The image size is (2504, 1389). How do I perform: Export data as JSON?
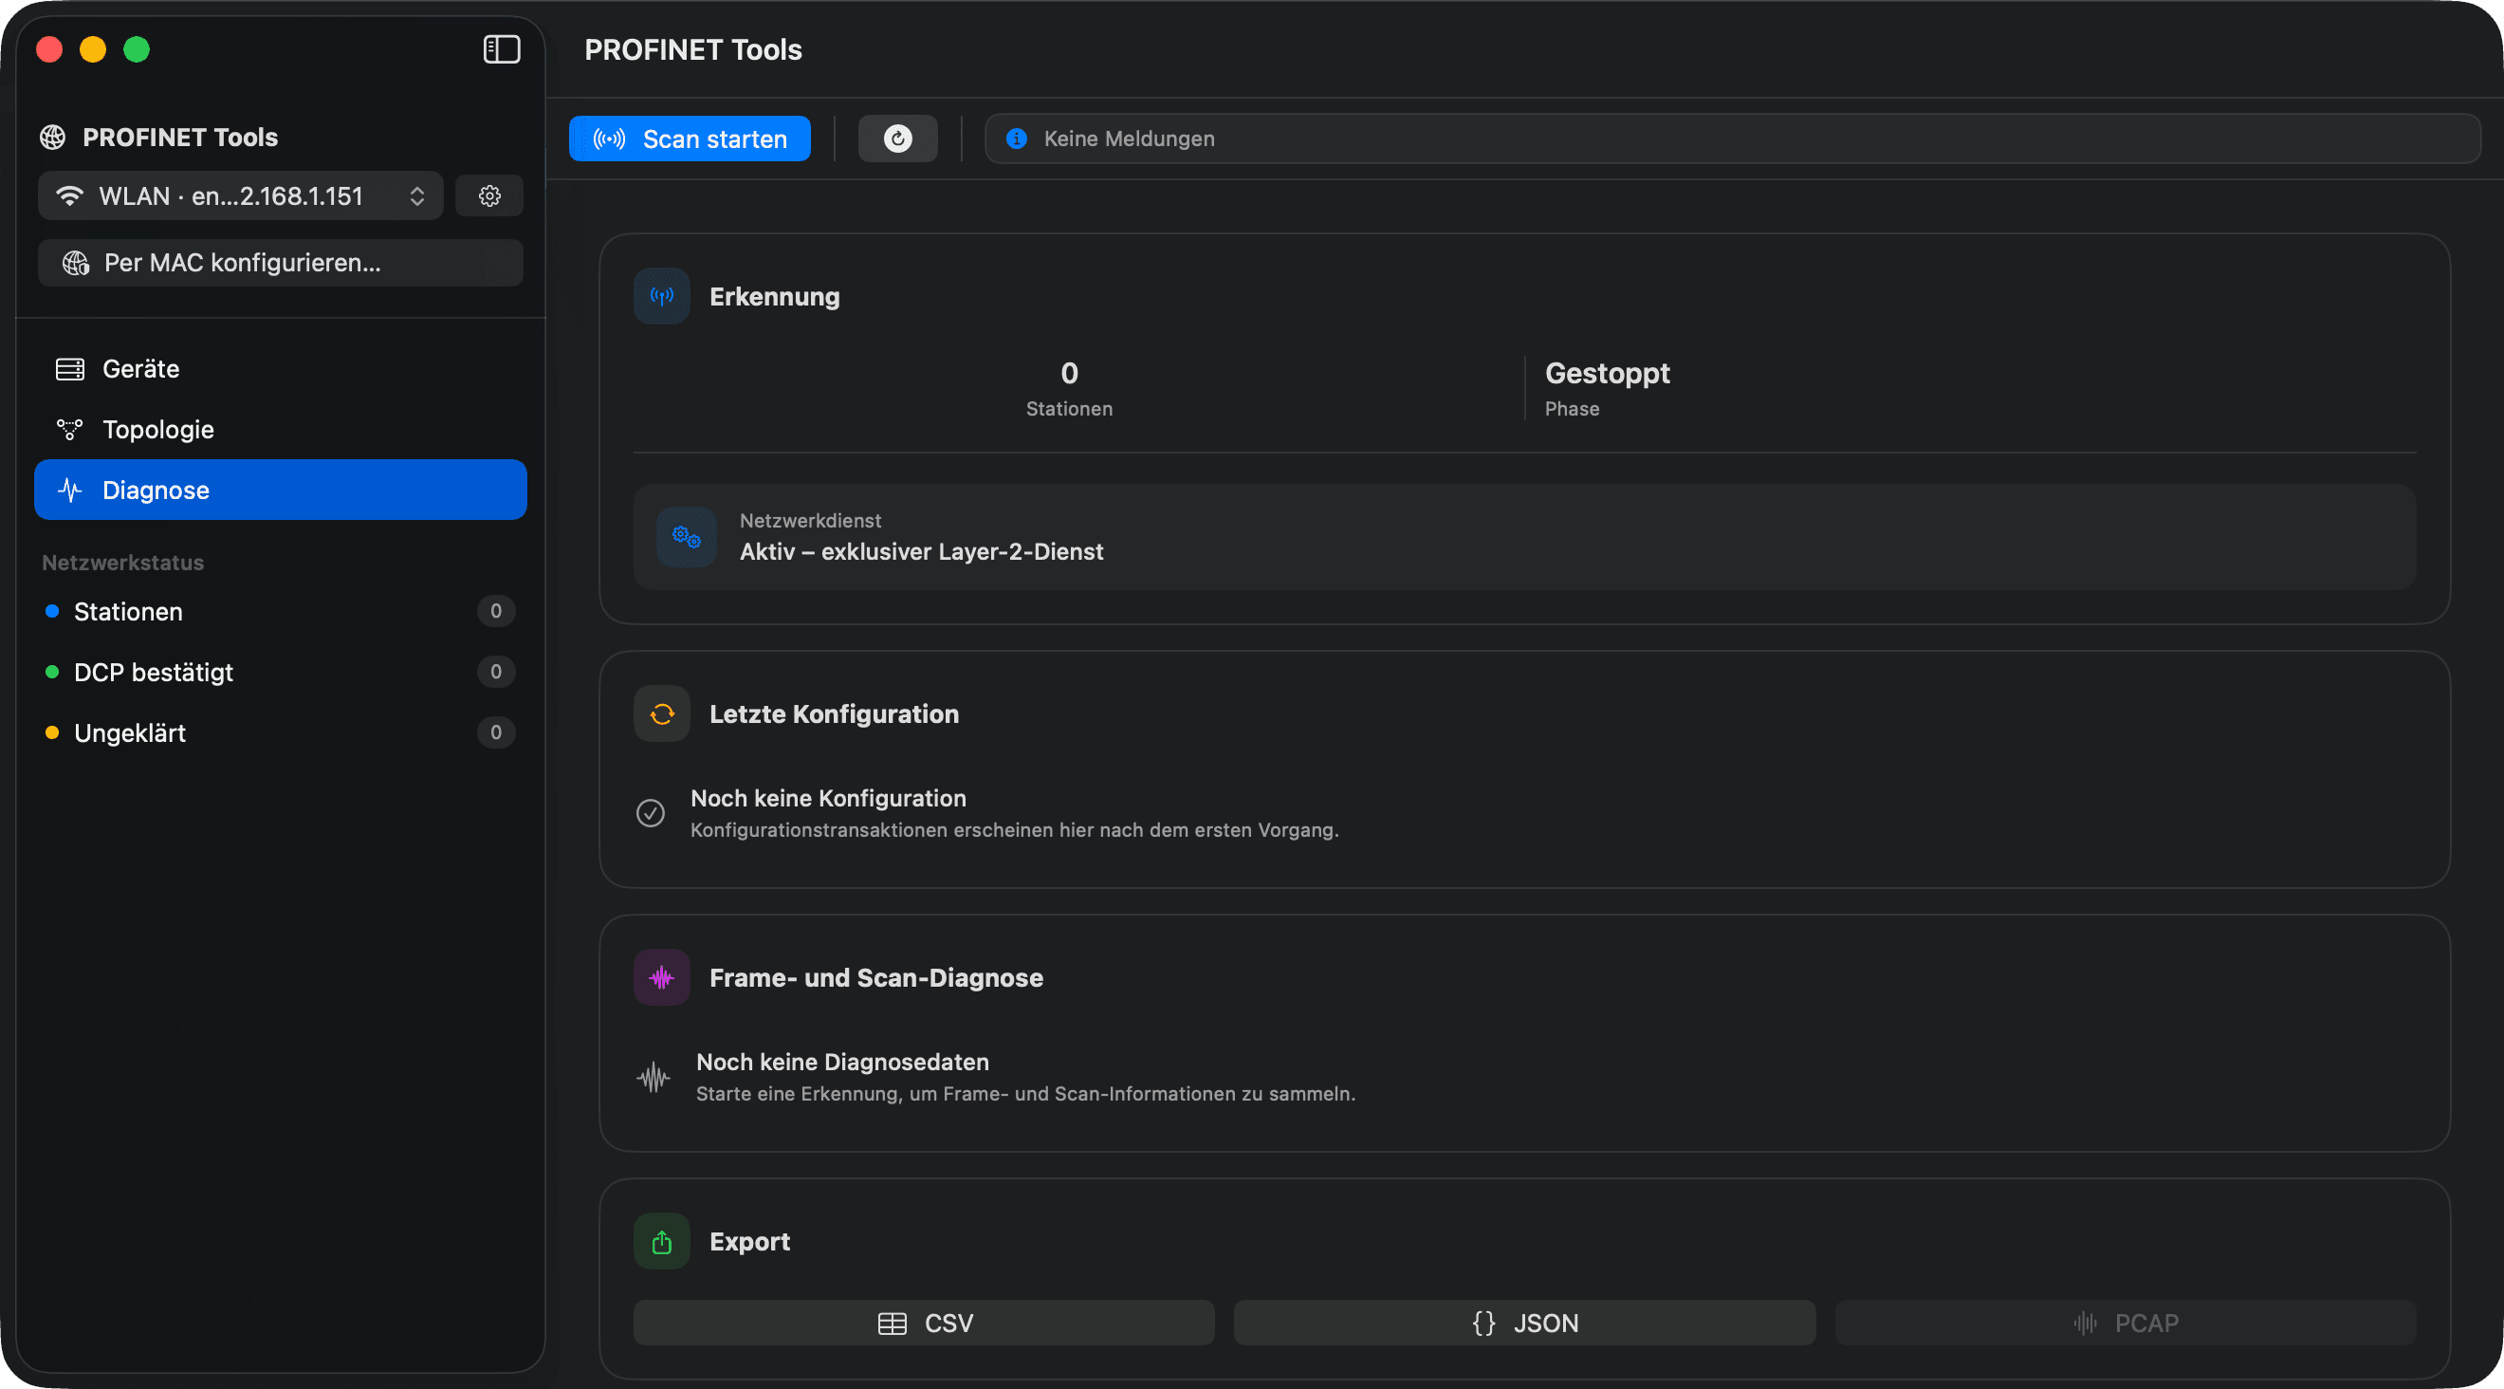pyautogui.click(x=1524, y=1323)
